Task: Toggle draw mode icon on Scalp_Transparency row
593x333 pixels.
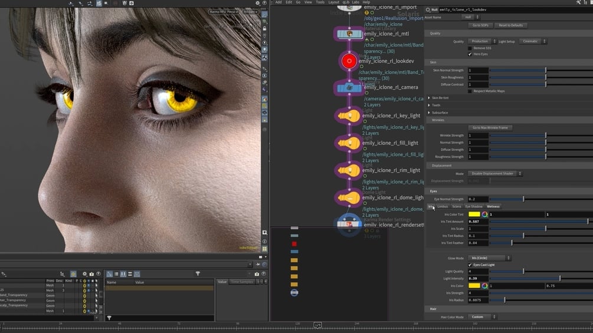Action: tap(84, 306)
